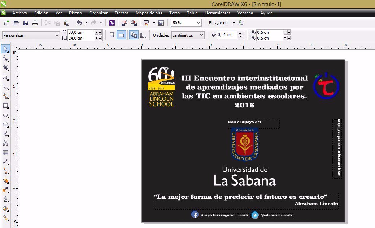
Task: Select the Basic shapes tool
Action: pyautogui.click(x=5, y=134)
